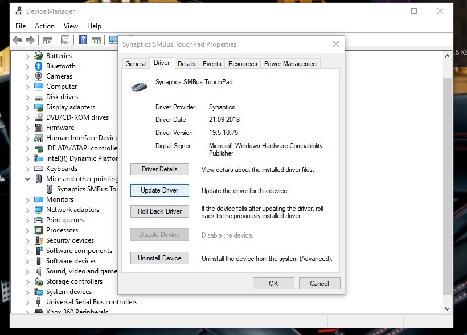Select the Display adapters icon
Viewport: 467px width, 335px height.
[x=39, y=107]
